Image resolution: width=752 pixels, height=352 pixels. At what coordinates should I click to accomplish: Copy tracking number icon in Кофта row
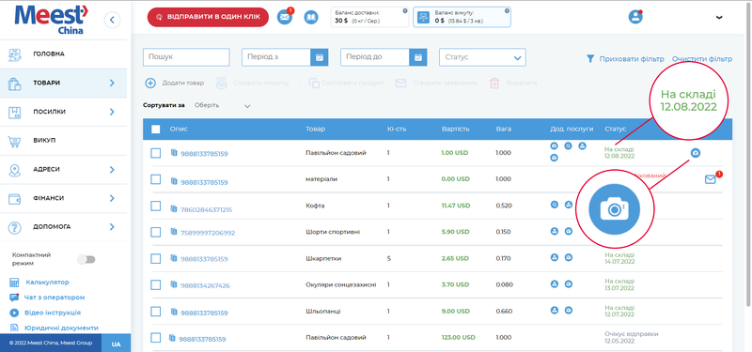pyautogui.click(x=174, y=208)
